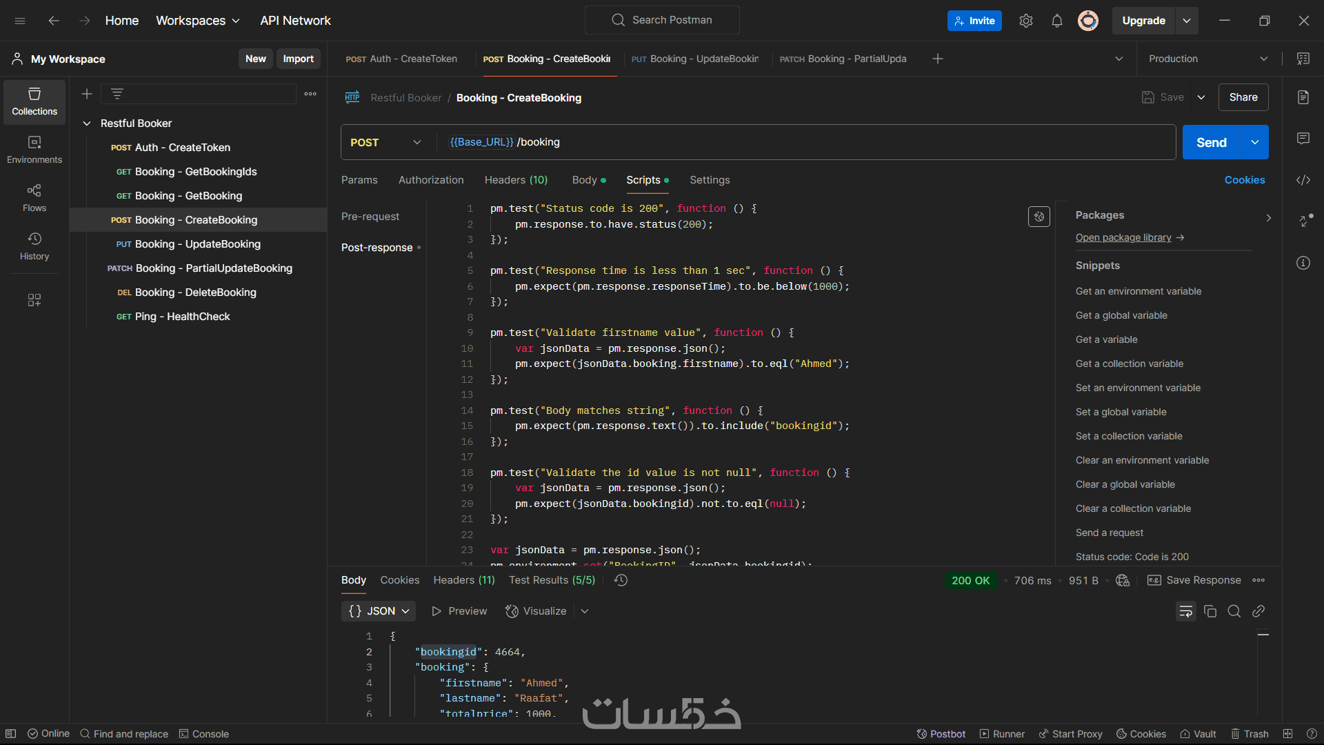Click the Send button
This screenshot has height=745, width=1324.
click(x=1211, y=142)
